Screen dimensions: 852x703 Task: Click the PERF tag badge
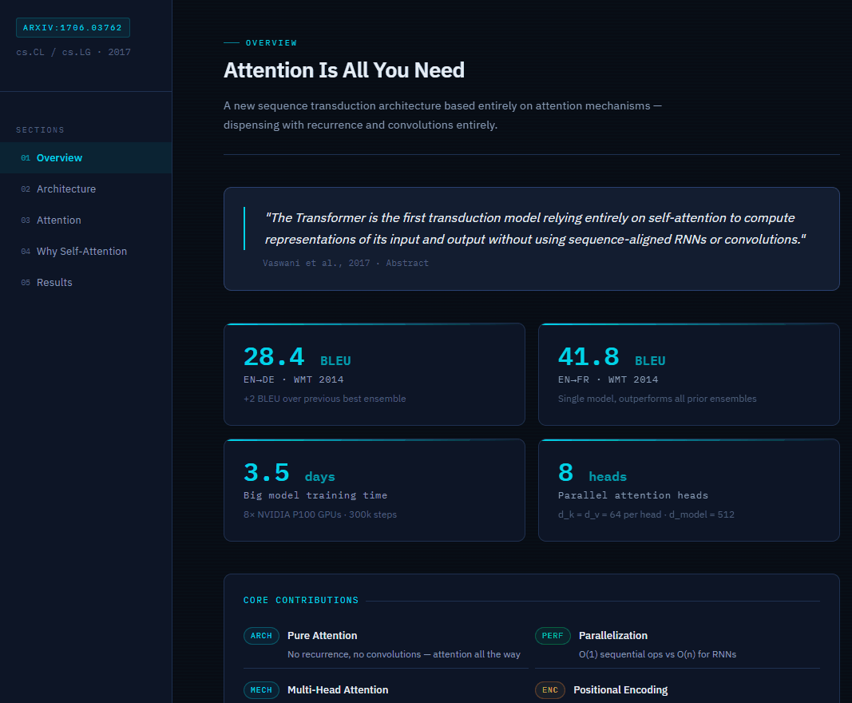tap(553, 636)
